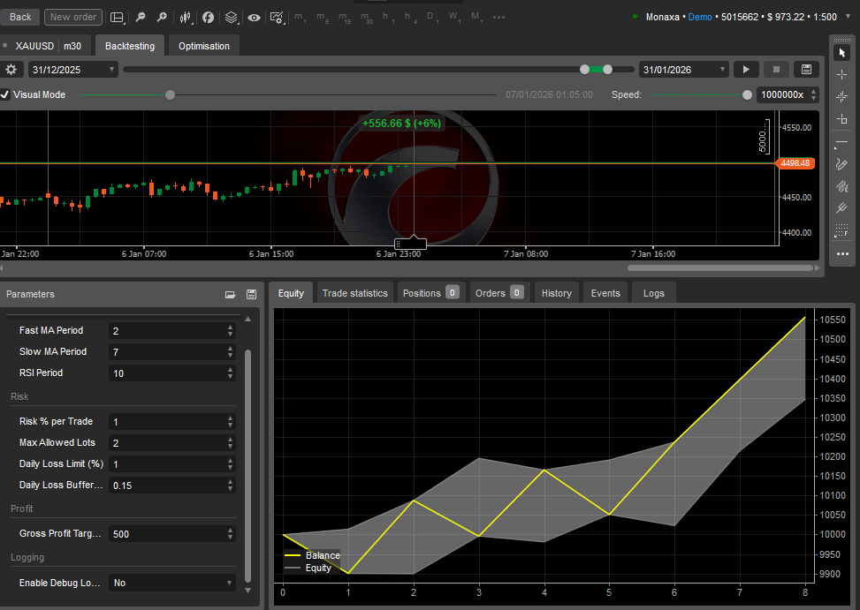Screen dimensions: 860x610
Task: Save parameters using the Parameters panel disk icon
Action: click(251, 294)
